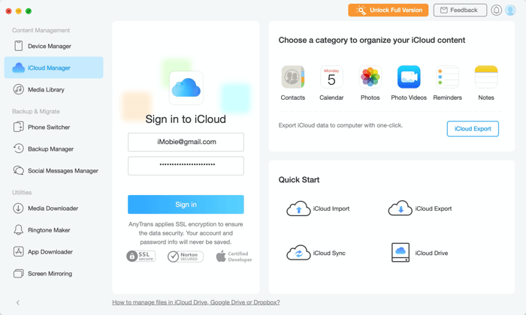This screenshot has width=526, height=315.
Task: Open the Media Library music icon
Action: pyautogui.click(x=19, y=89)
